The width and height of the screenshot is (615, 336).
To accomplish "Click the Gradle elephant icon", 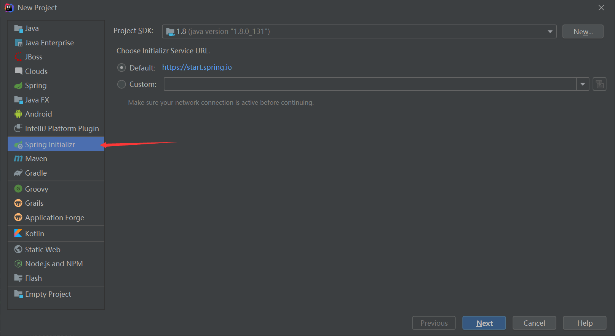I will [18, 173].
